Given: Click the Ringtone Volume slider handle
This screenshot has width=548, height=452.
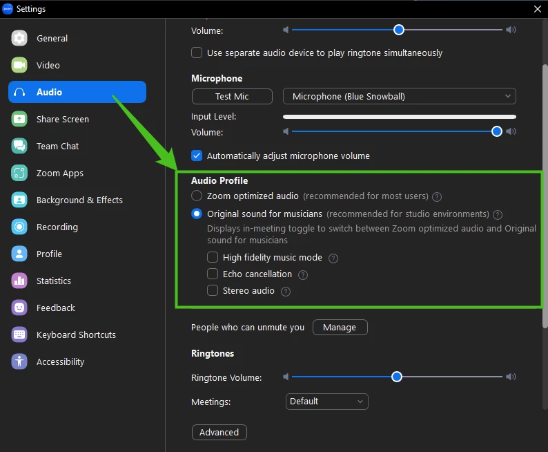Looking at the screenshot, I should tap(397, 377).
